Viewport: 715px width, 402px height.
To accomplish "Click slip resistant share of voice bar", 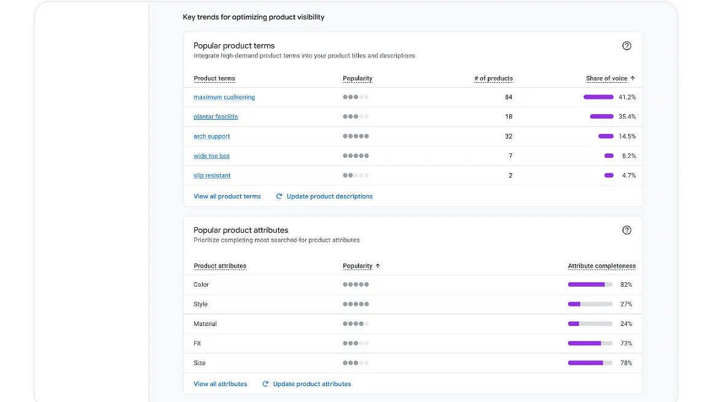I will point(609,176).
